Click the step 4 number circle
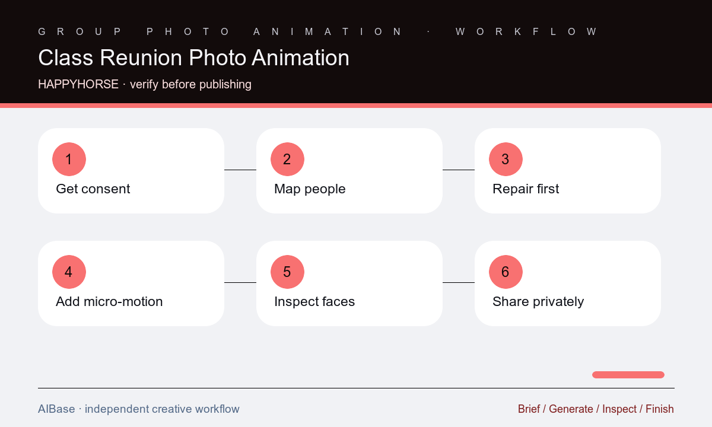 click(69, 272)
